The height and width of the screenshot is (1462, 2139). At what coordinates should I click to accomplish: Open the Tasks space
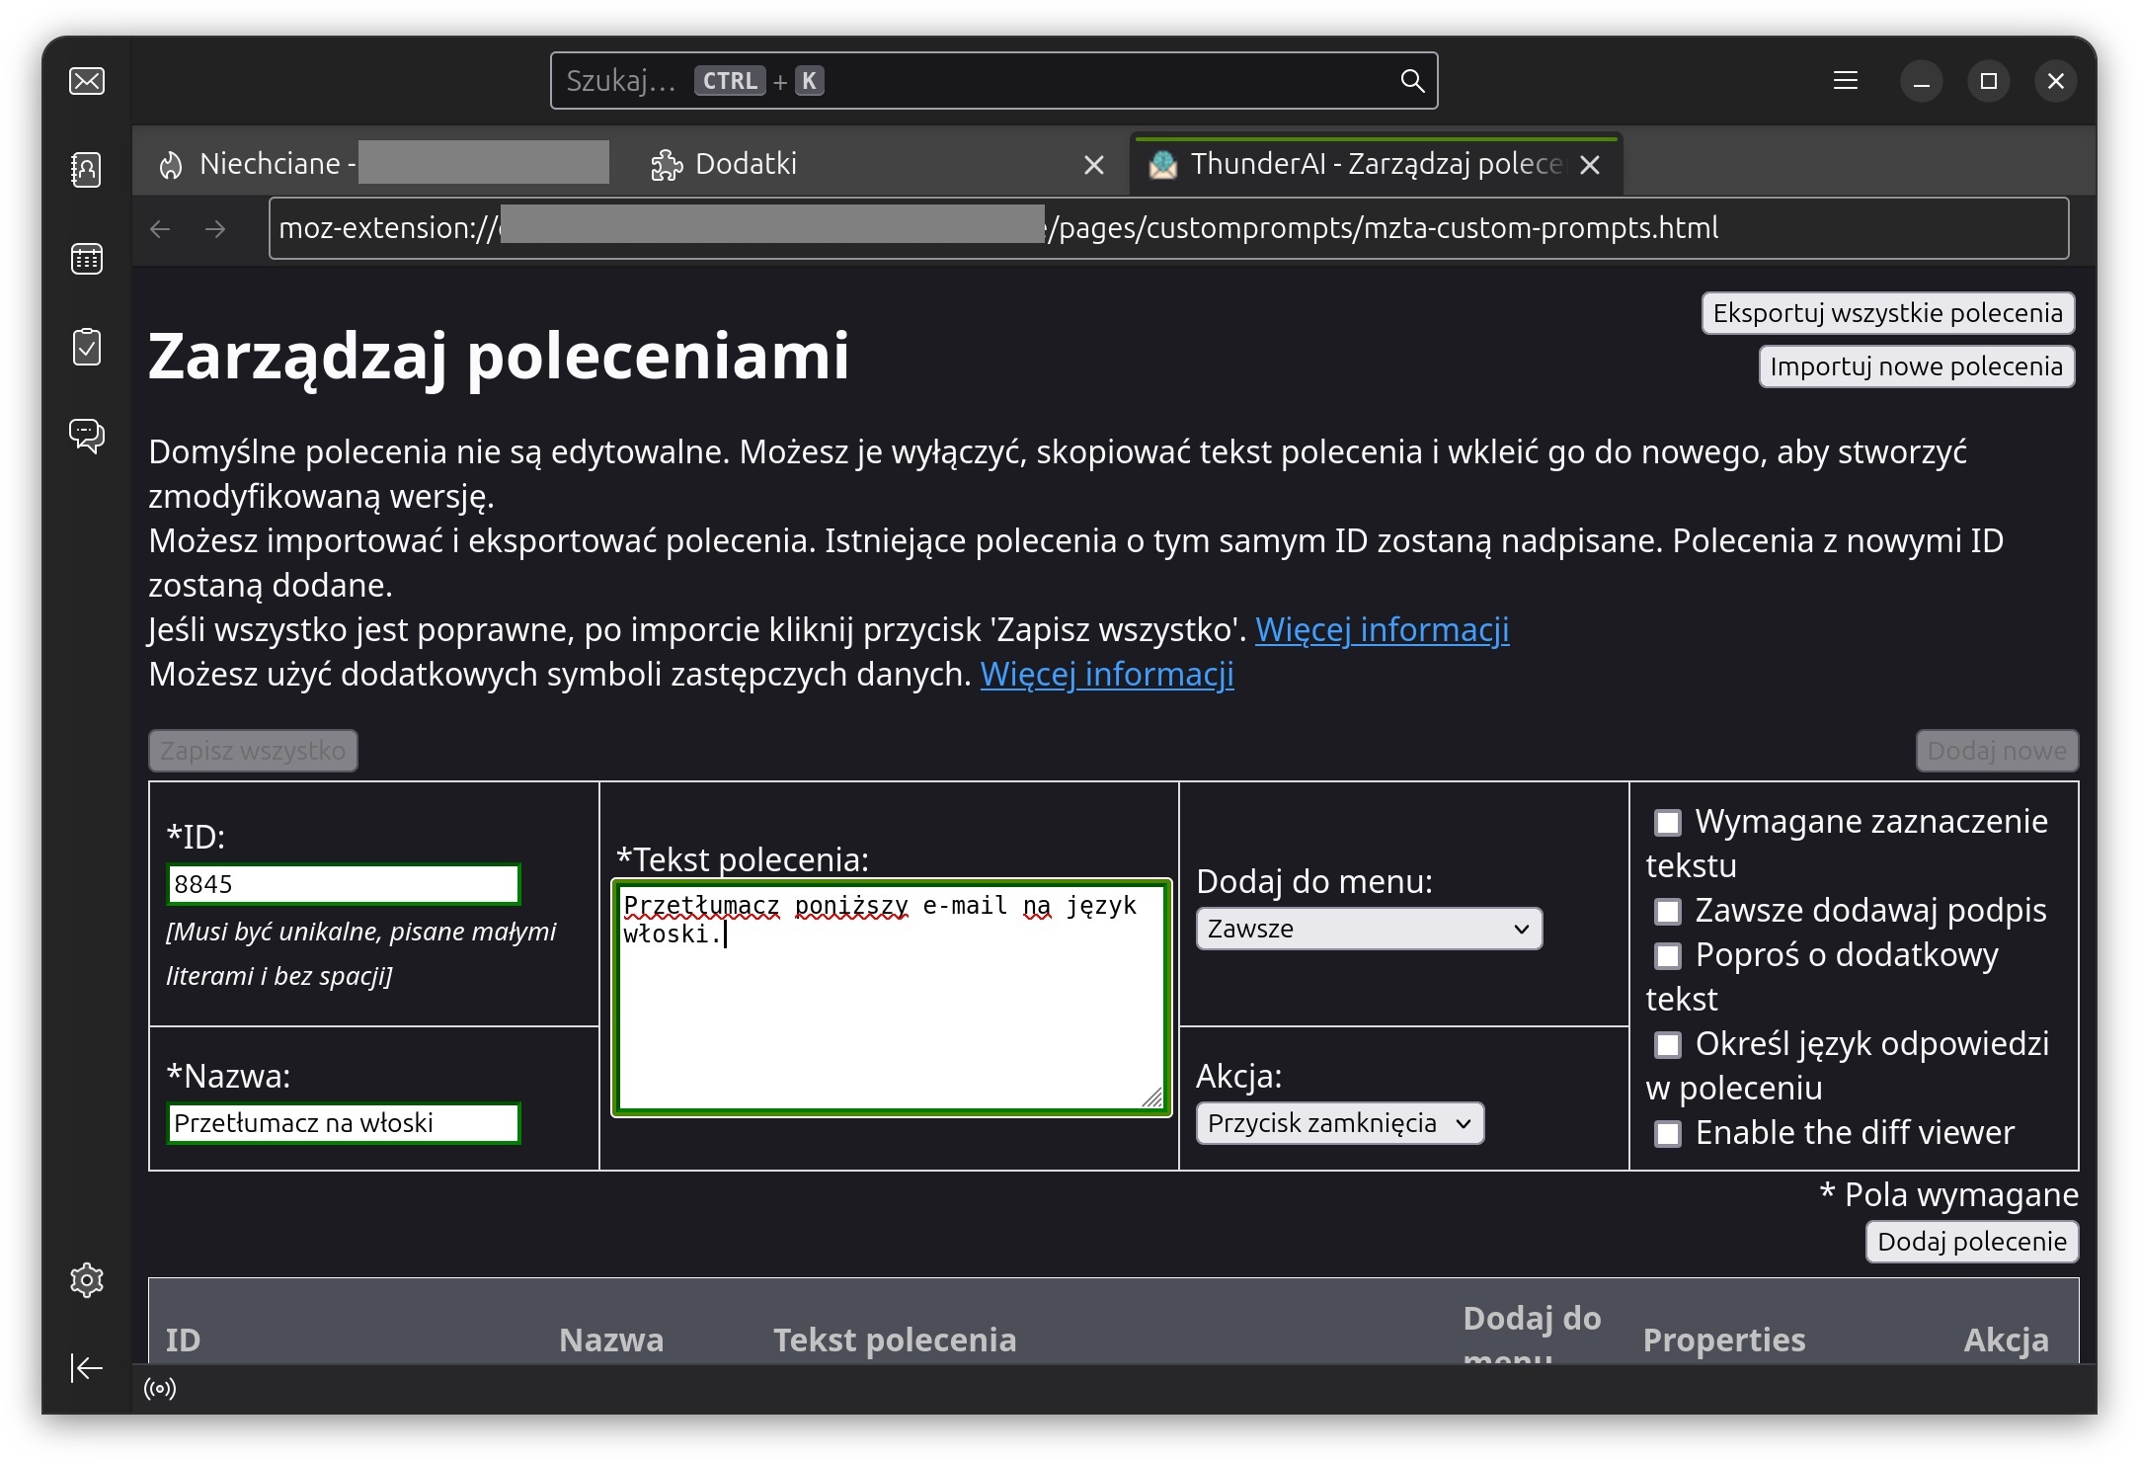pyautogui.click(x=87, y=348)
